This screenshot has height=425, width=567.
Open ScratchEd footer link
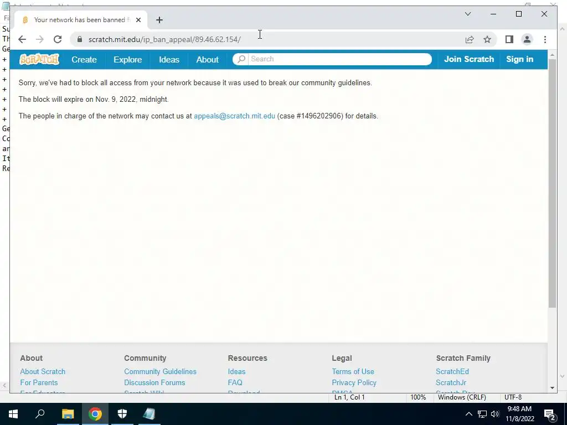452,371
